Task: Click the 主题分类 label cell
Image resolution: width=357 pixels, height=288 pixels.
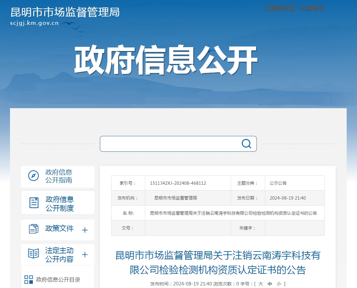Action: click(248, 183)
